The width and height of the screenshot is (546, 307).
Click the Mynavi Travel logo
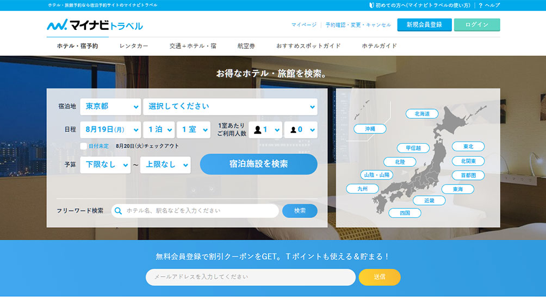tap(95, 25)
